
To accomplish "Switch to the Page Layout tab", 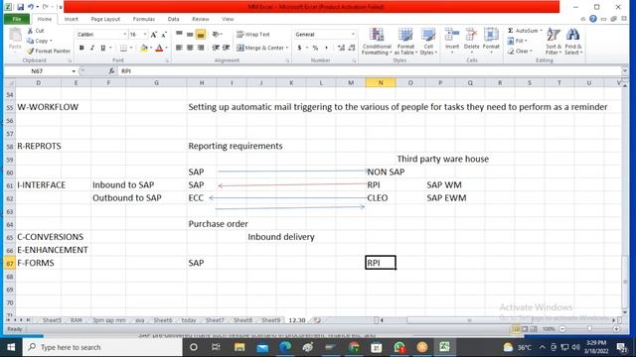I will [x=105, y=19].
